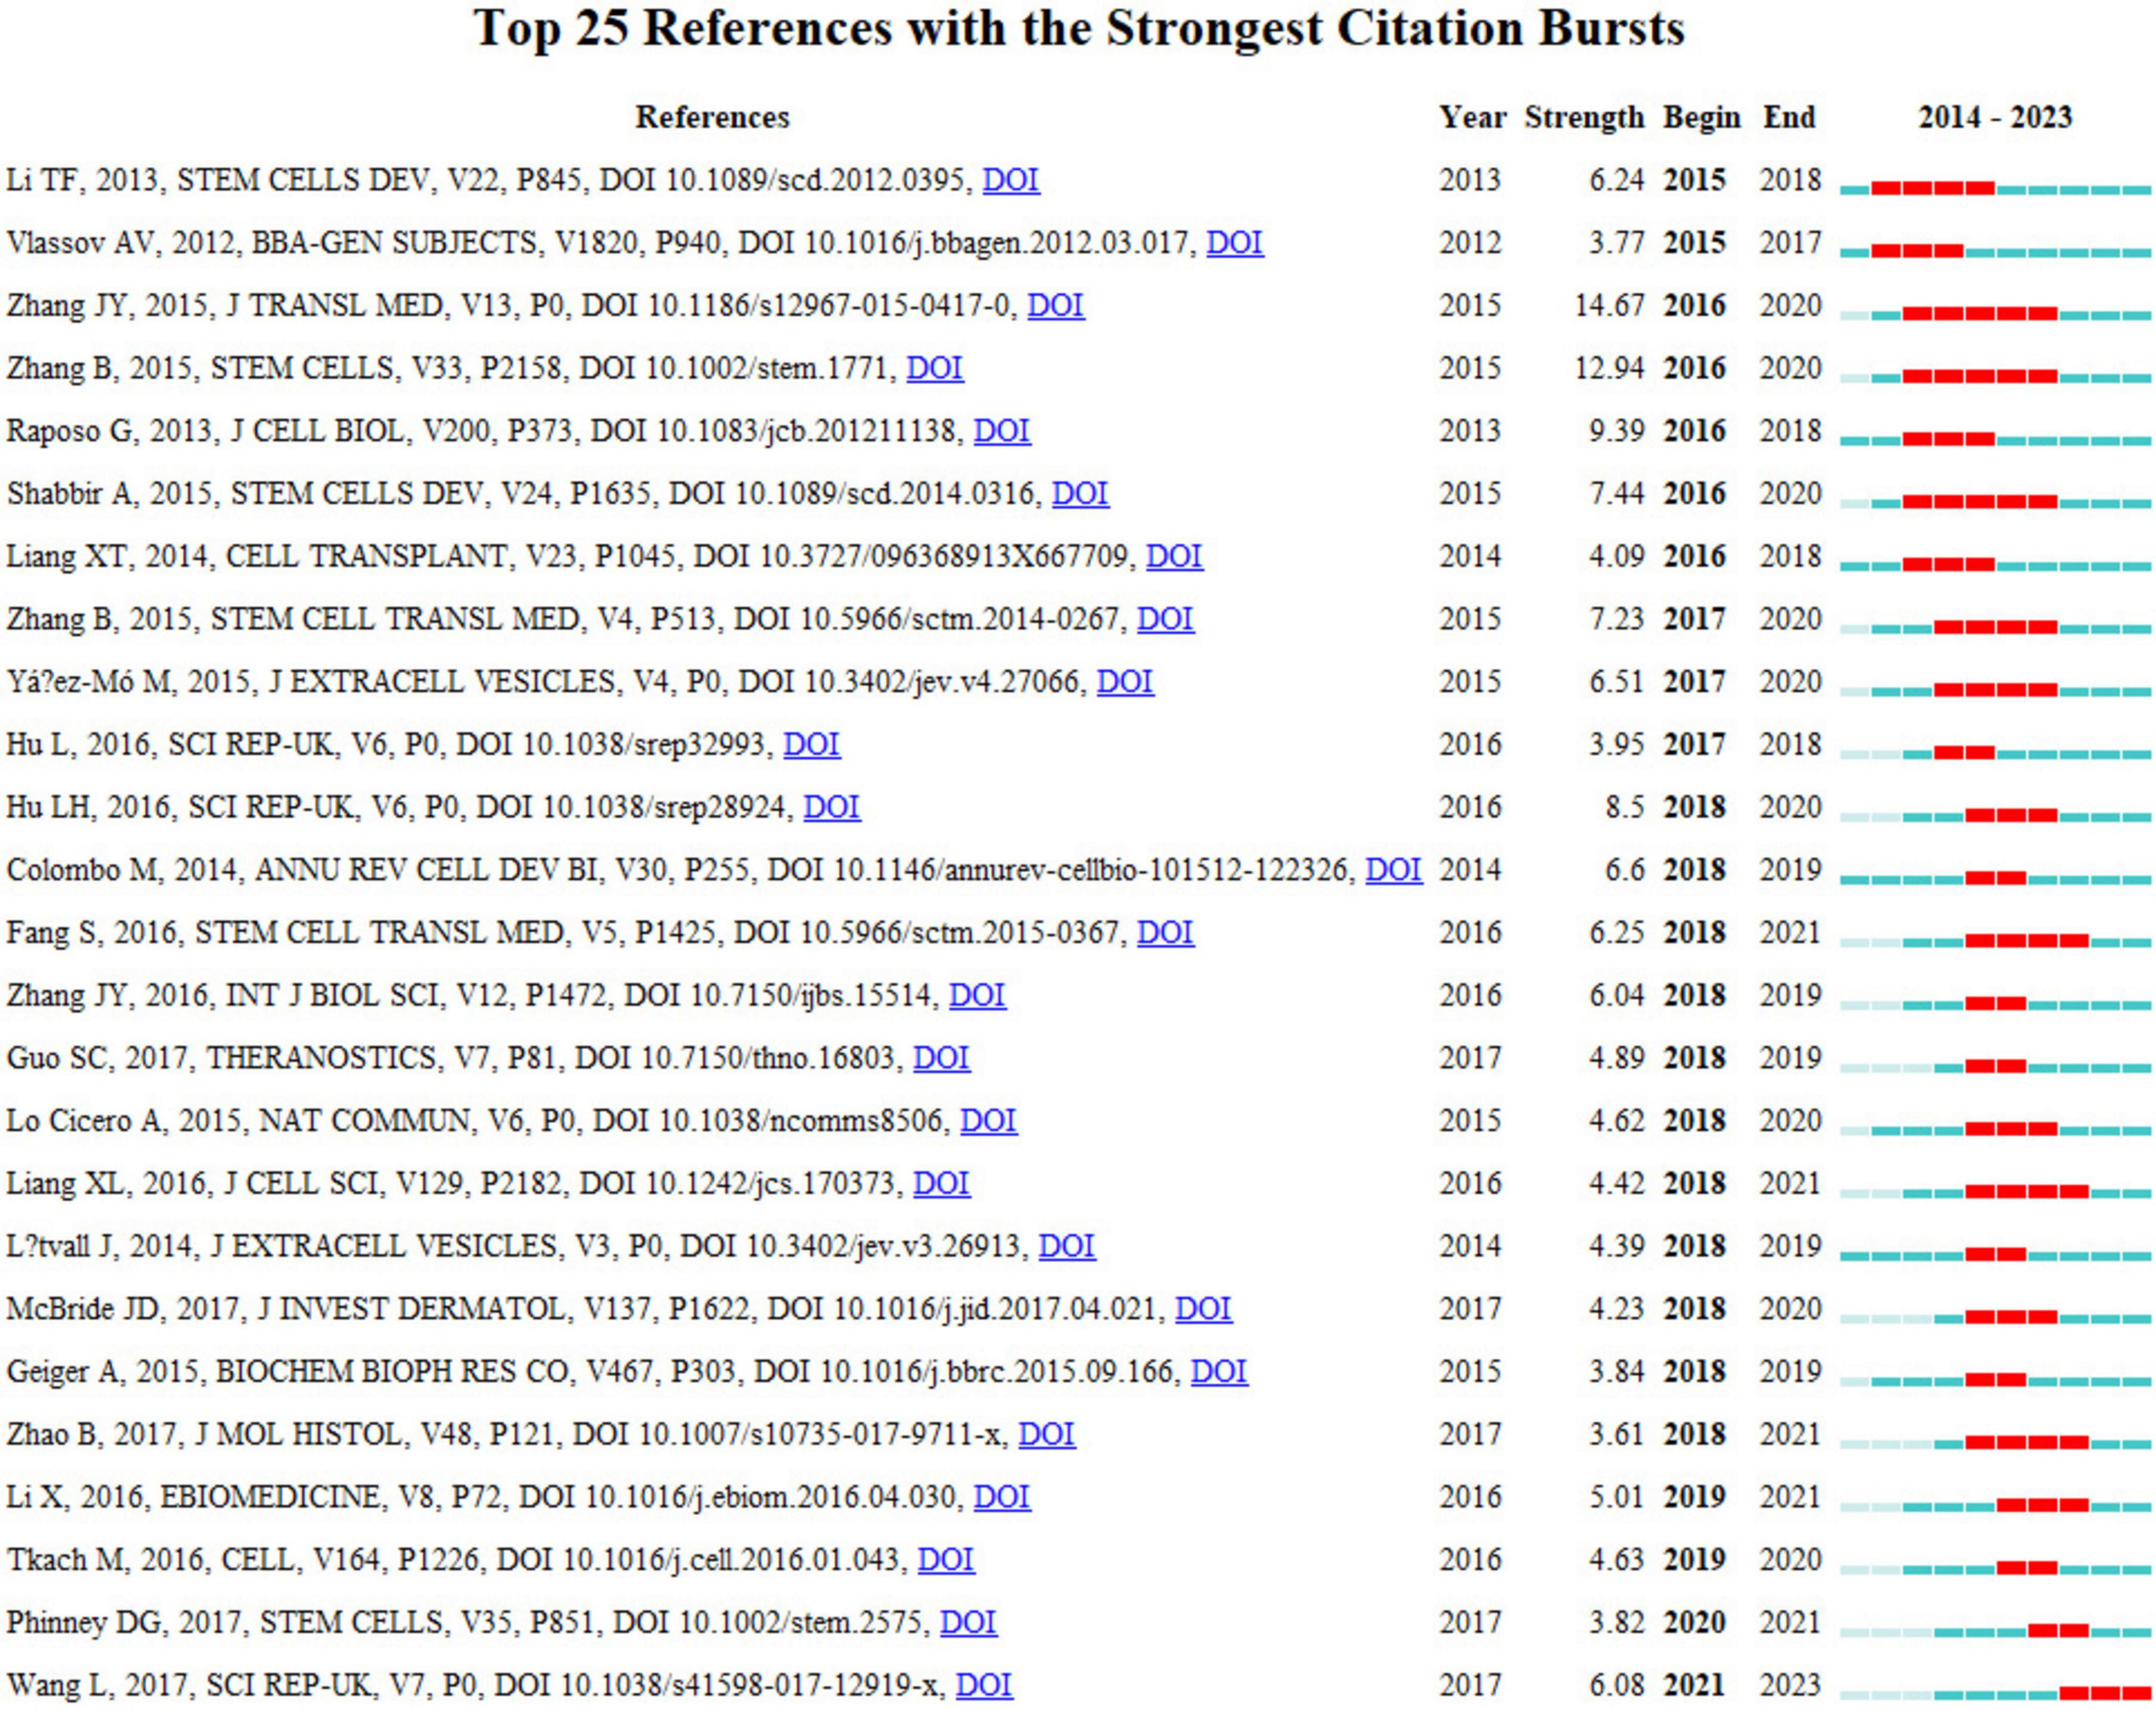Screen dimensions: 2156x1709
Task: Select strength value 9.39
Action: (x=1617, y=431)
